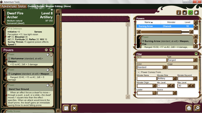
Task: Open the Monster Role dropdown showing Artillery
Action: tap(175, 78)
